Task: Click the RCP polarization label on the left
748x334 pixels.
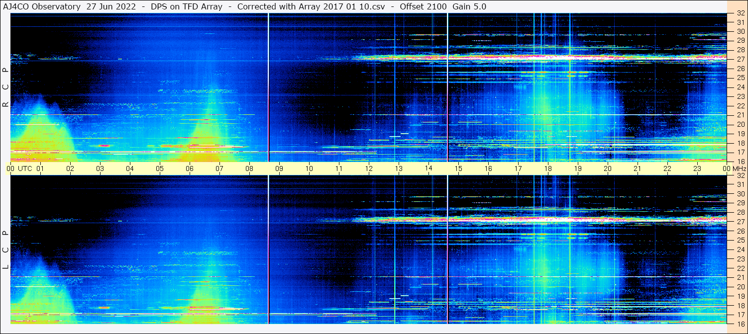Action: pyautogui.click(x=5, y=87)
